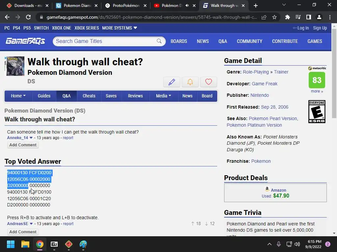The height and width of the screenshot is (252, 337).
Task: Click Add Comment under Anneke_14's question
Action: click(23, 145)
